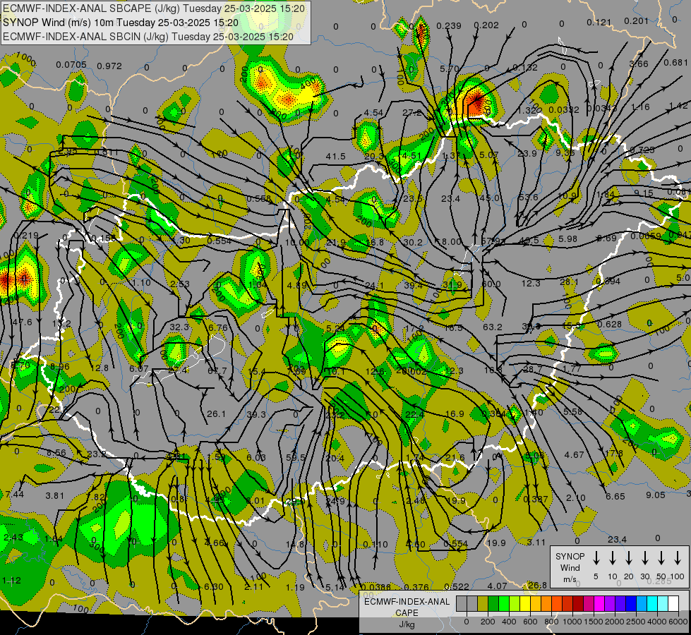Click the 0.681 value at top right
691x635 pixels.
675,63
